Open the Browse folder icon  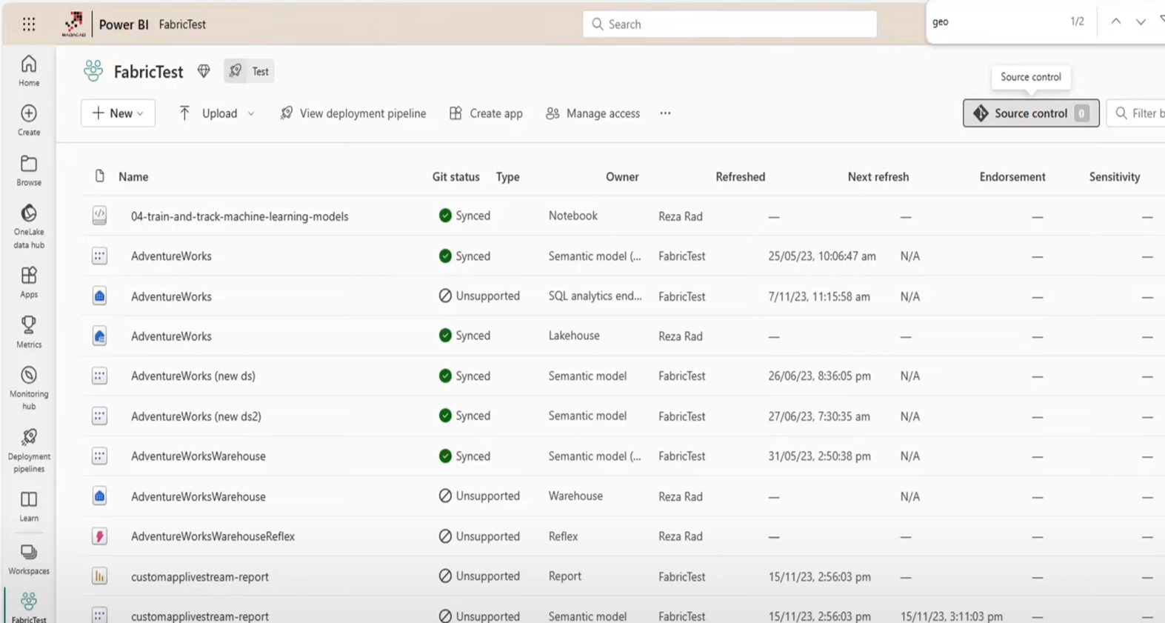[29, 170]
